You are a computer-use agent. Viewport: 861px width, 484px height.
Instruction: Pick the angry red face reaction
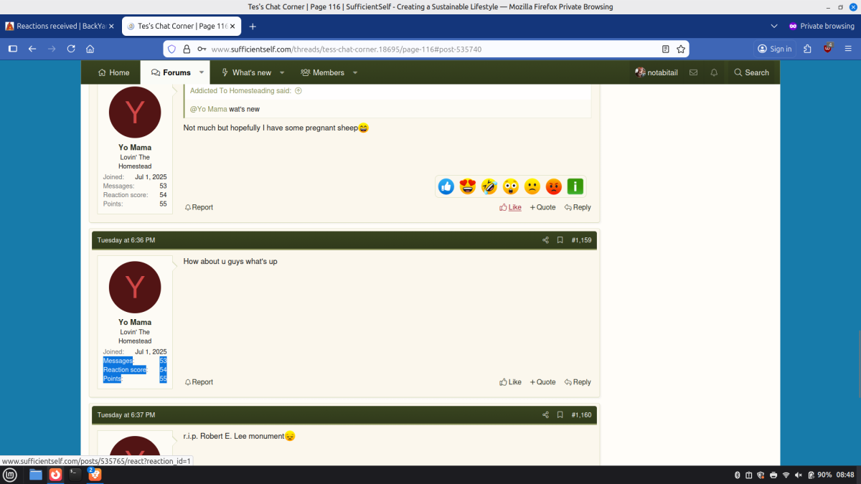[554, 187]
